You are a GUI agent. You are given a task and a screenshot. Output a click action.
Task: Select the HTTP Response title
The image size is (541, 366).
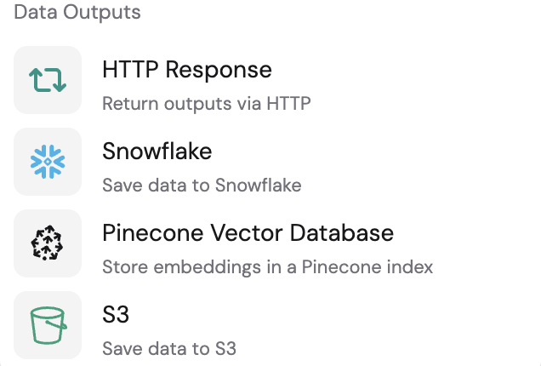(x=187, y=70)
